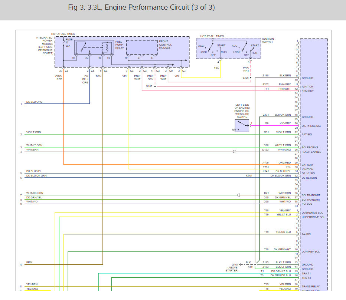Click the 'OIL PRESS SIG' pin label
346x300 pixels.
[x=311, y=126]
